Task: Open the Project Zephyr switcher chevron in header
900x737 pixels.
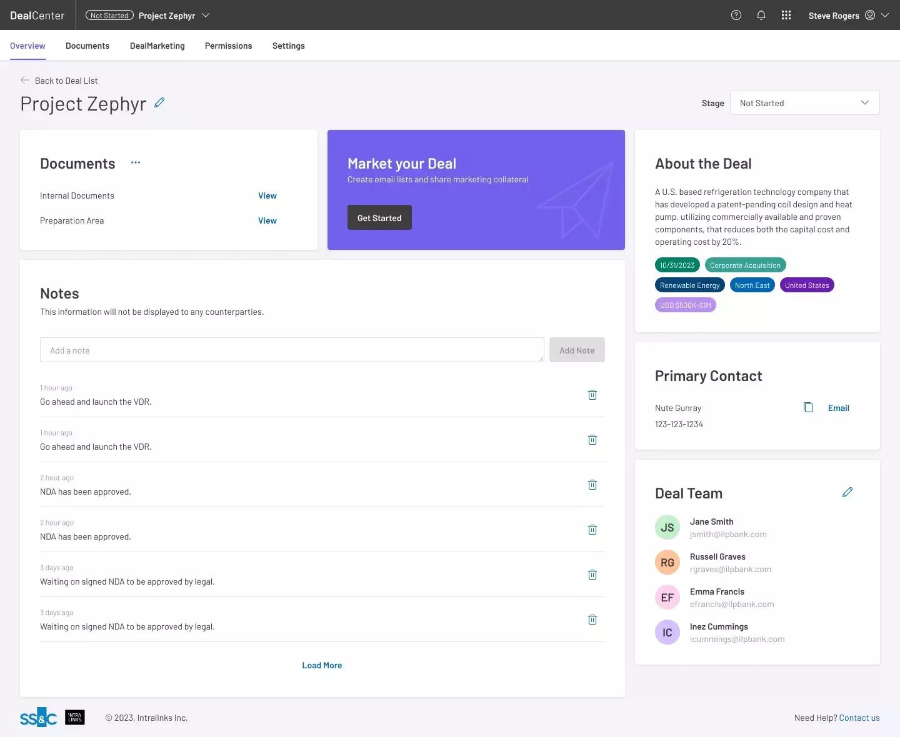Action: coord(206,15)
